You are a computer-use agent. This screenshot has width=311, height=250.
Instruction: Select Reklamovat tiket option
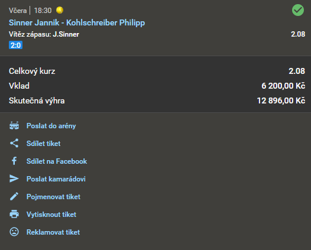(53, 232)
